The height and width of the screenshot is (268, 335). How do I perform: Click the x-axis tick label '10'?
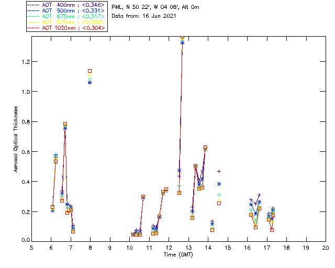click(x=130, y=248)
